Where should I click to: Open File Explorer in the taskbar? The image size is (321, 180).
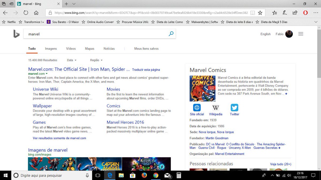pos(121,175)
